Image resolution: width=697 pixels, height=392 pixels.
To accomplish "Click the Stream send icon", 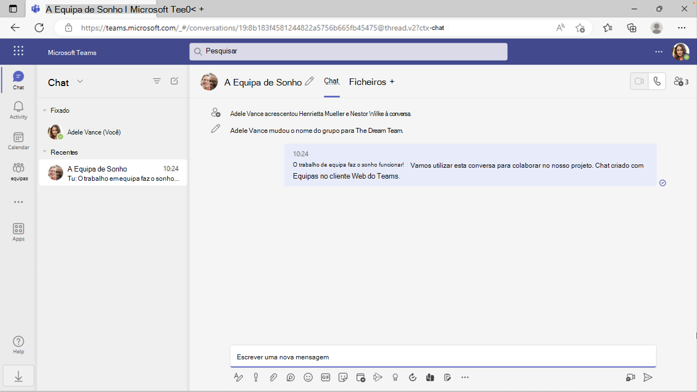I will 378,377.
